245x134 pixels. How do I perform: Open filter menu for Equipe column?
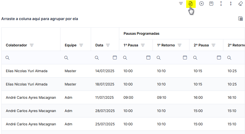(x=81, y=45)
